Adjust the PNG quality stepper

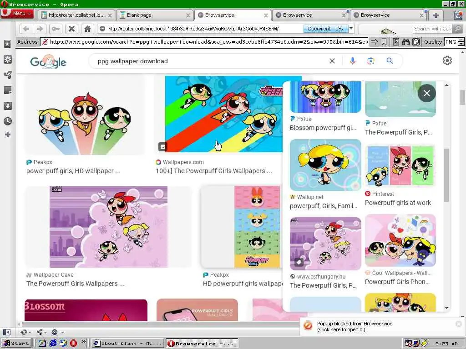[x=461, y=42]
